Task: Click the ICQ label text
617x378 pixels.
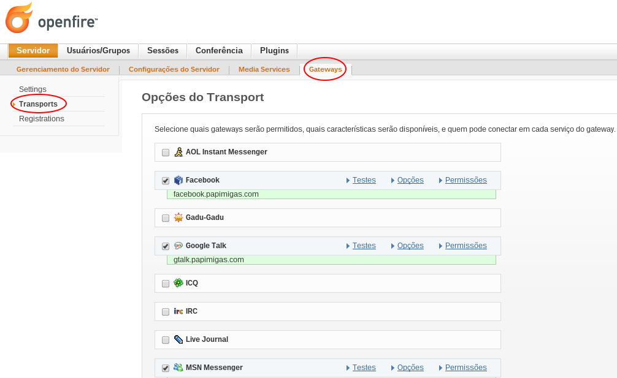Action: pos(191,283)
